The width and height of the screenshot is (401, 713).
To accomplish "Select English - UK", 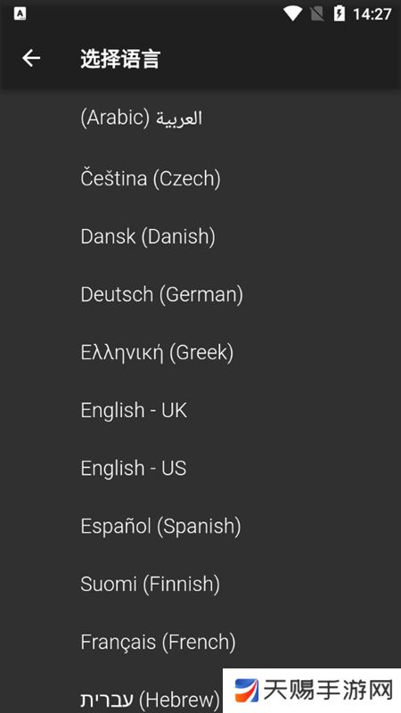I will click(x=200, y=410).
